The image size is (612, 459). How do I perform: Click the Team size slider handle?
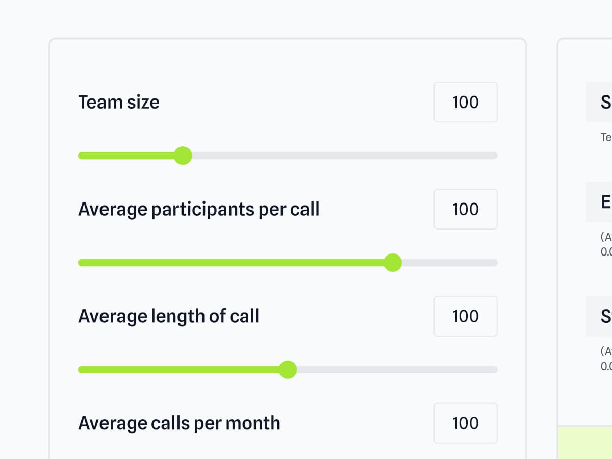click(x=183, y=156)
